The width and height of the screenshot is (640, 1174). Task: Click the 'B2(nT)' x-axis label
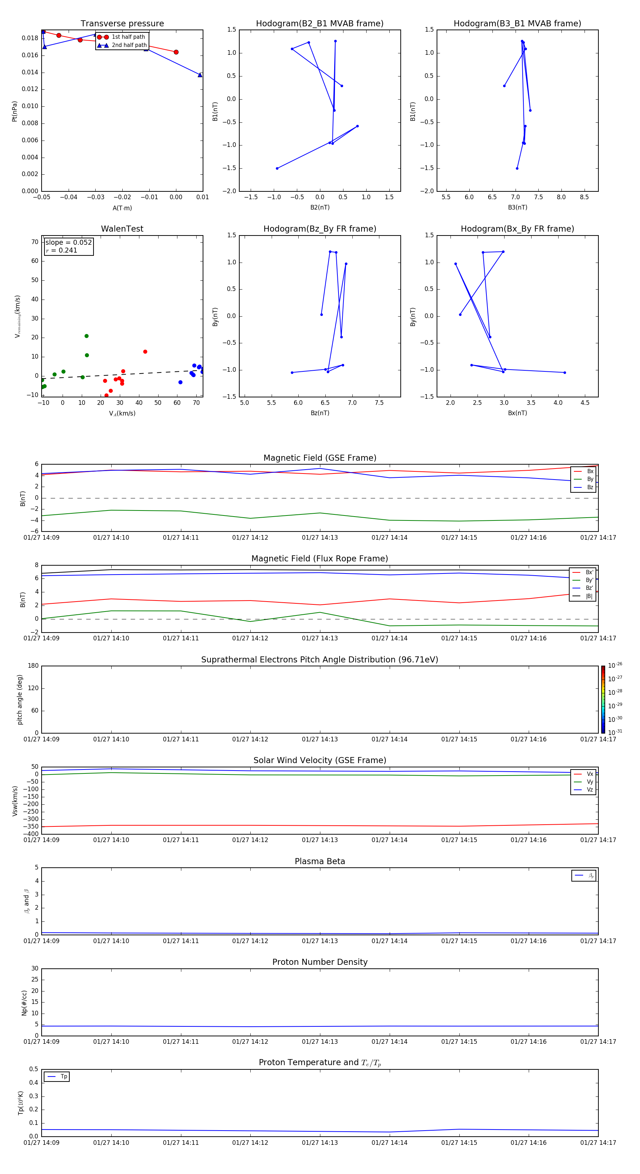[x=320, y=207]
